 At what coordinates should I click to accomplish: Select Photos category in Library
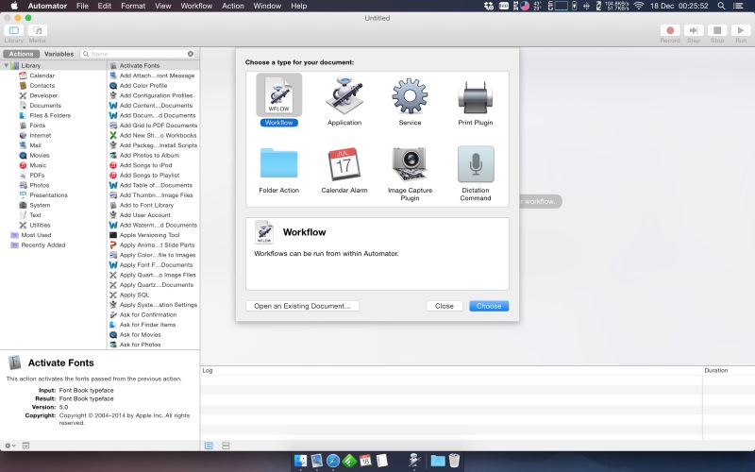click(x=40, y=185)
